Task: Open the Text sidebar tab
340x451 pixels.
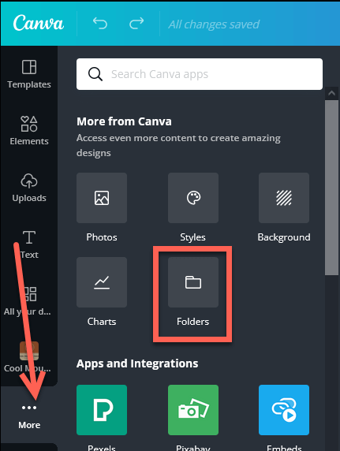Action: 29,244
